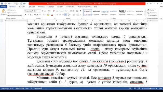Open the Word help question mark
Screen dimensions: 163x92
147,4
